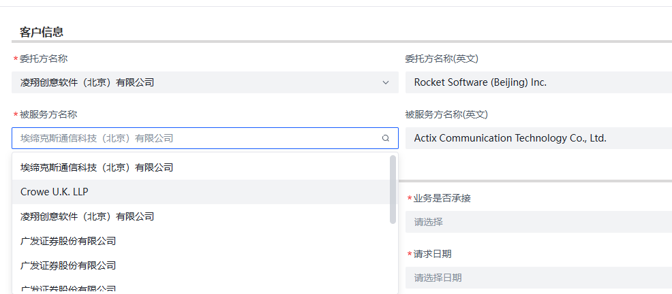Image resolution: width=672 pixels, height=294 pixels.
Task: Open the 请求日期 date picker field
Action: coord(538,278)
